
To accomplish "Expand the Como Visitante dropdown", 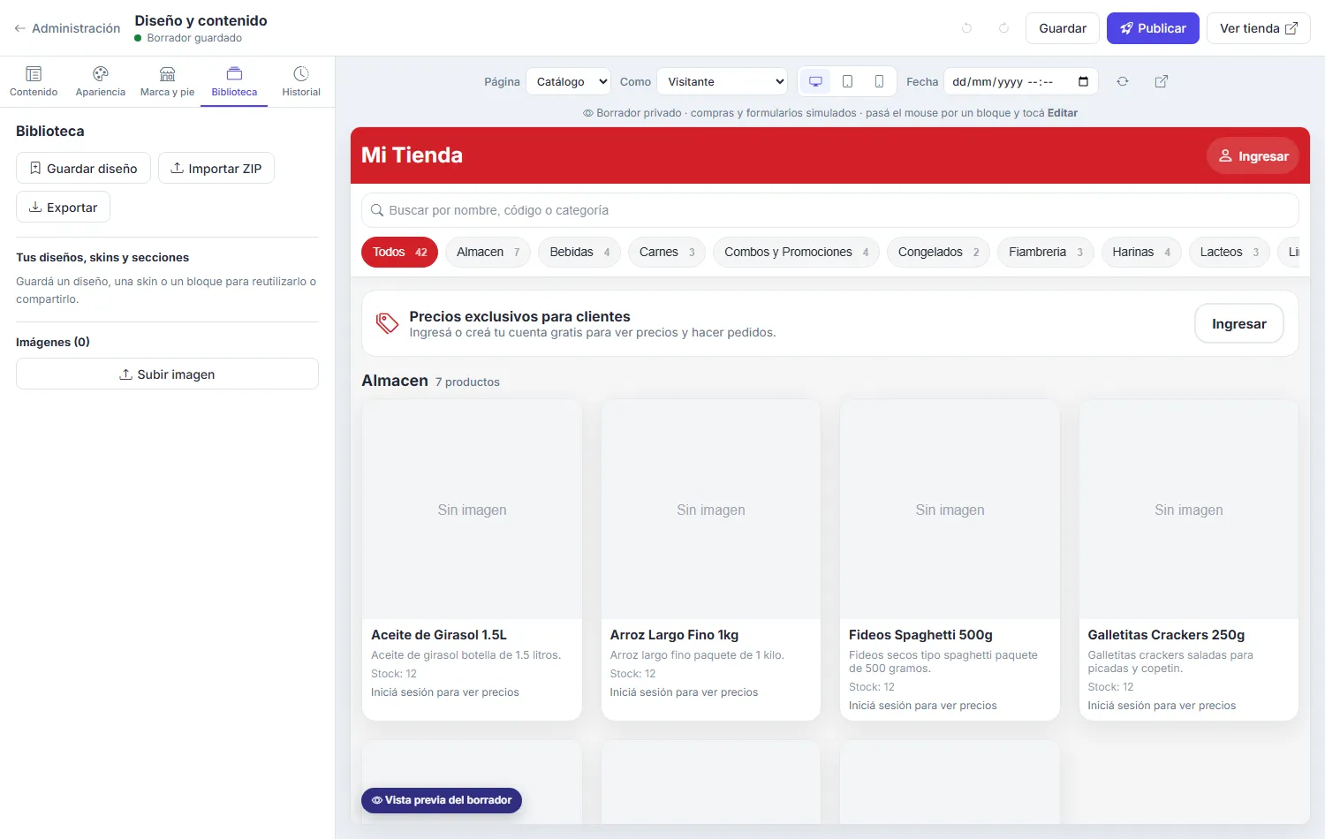I will coord(722,81).
